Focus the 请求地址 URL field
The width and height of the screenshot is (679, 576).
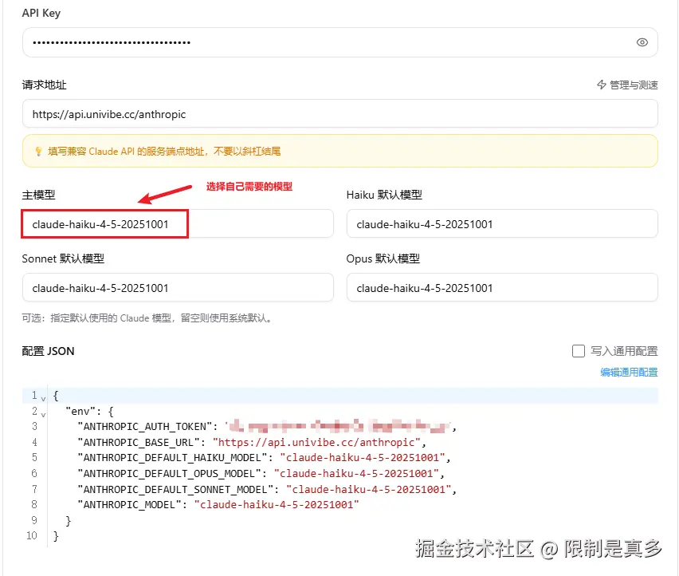(340, 113)
